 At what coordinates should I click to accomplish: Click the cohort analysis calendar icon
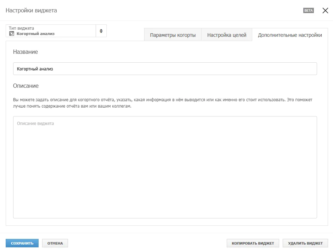click(x=12, y=34)
